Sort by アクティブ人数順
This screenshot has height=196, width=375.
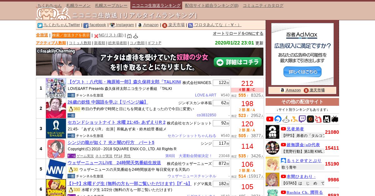pos(51,43)
